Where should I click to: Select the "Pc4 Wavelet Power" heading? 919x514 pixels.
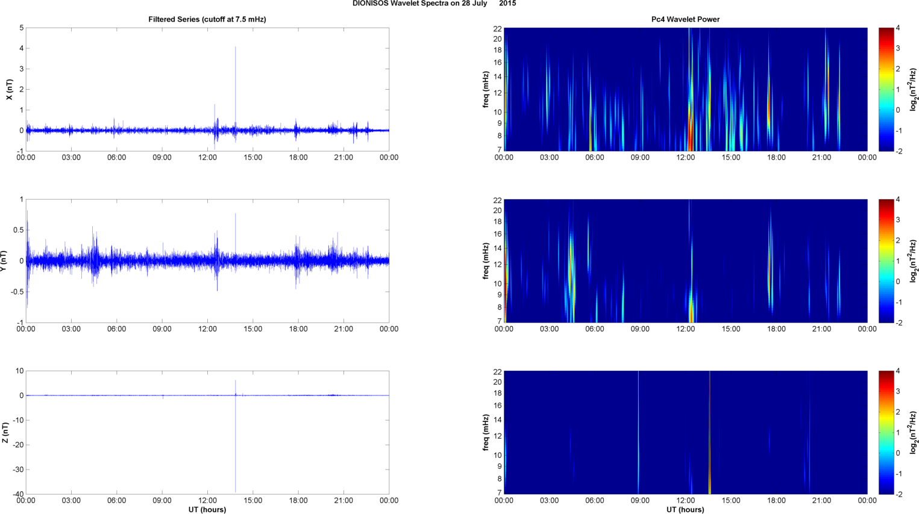pos(685,19)
